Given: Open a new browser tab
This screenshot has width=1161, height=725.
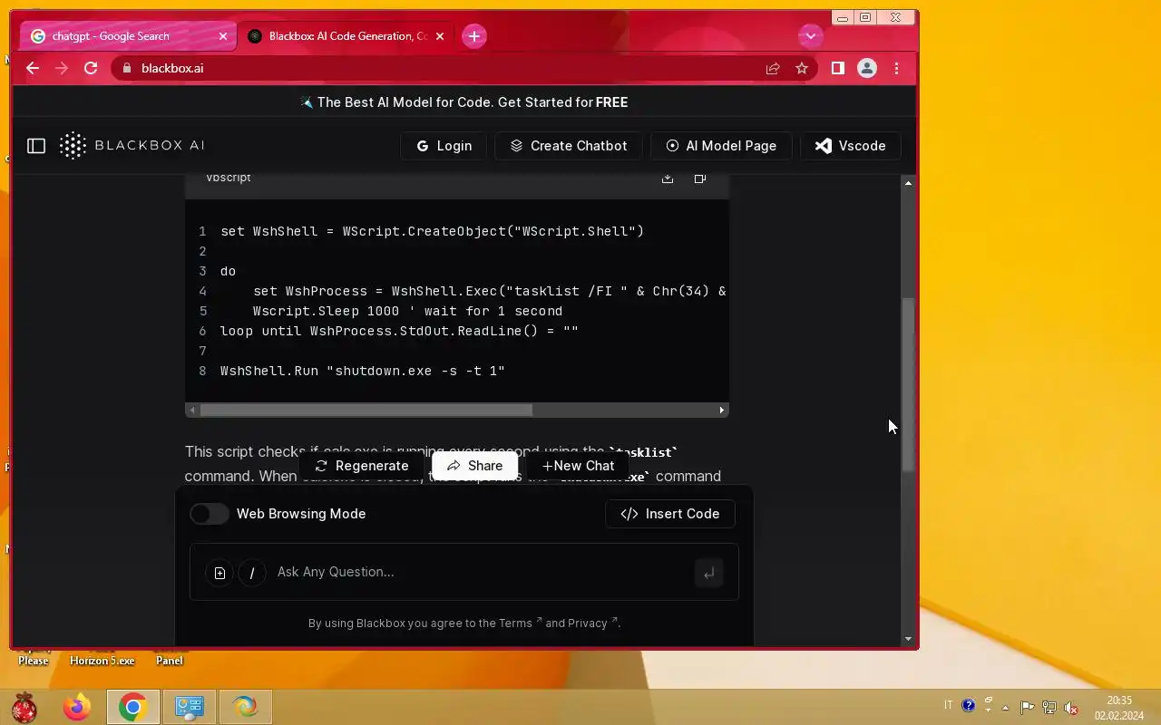Looking at the screenshot, I should click(473, 36).
